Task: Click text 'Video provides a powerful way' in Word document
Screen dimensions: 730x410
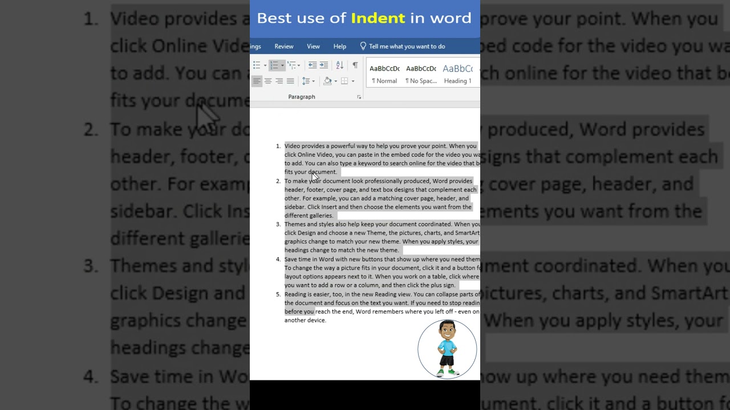Action: click(328, 146)
